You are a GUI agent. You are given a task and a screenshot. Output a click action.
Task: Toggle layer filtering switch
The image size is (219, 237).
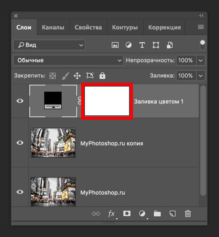(203, 45)
